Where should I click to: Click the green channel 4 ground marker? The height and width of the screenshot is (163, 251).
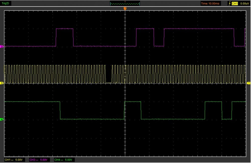pos(2,119)
